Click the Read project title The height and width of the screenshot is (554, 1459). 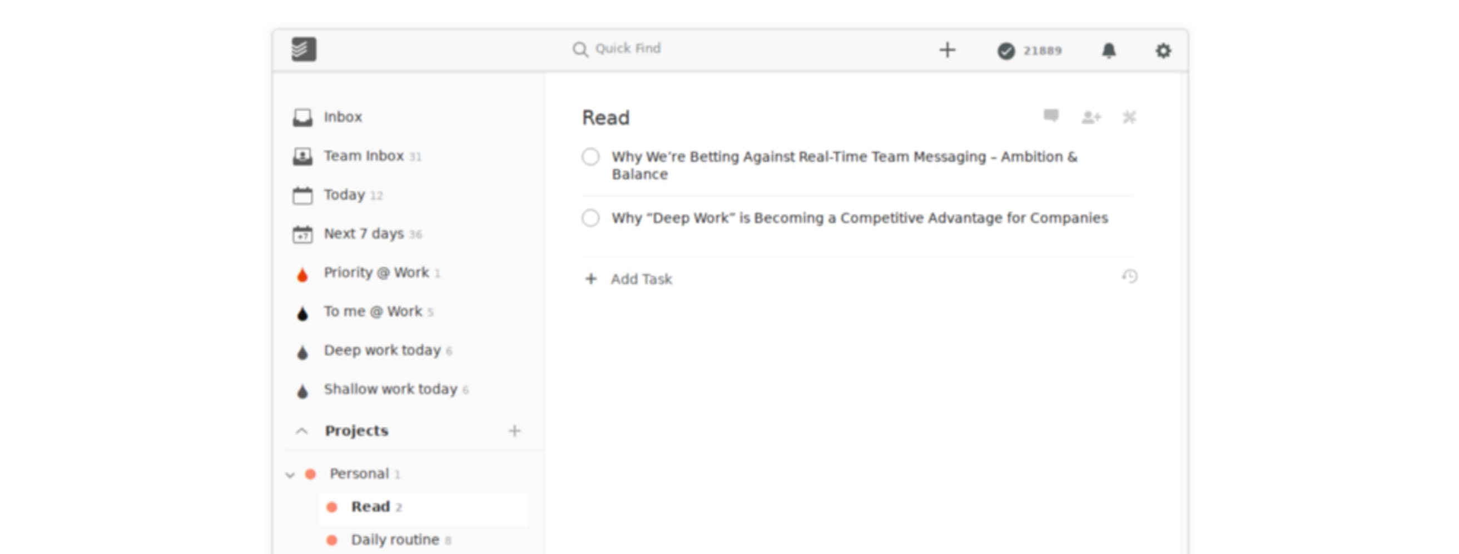[x=606, y=118]
